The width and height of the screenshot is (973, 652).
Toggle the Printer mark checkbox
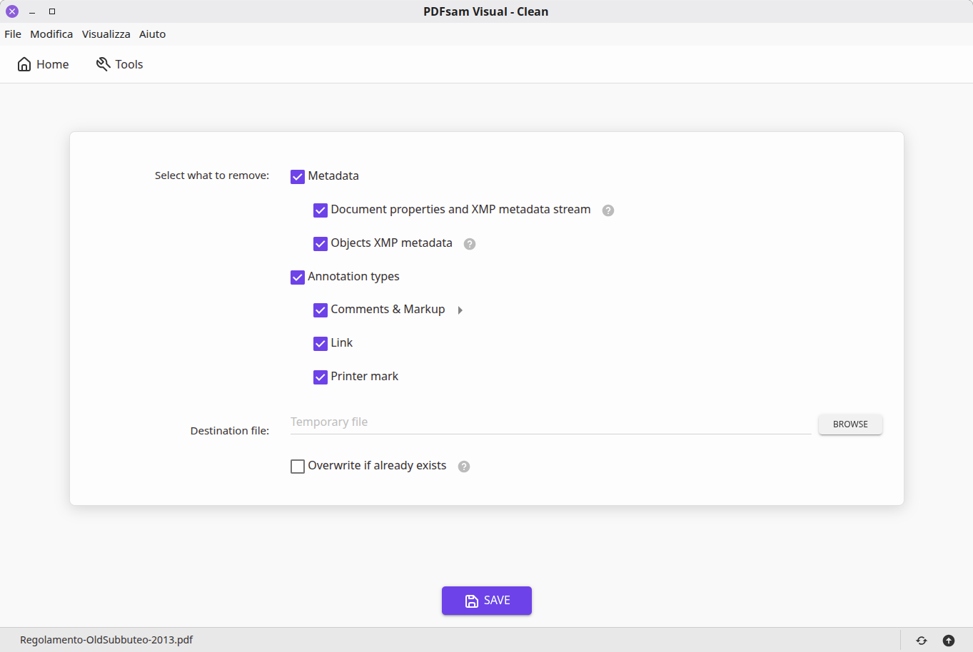pos(321,377)
